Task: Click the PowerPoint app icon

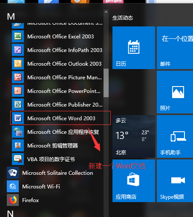Action: pyautogui.click(x=18, y=91)
